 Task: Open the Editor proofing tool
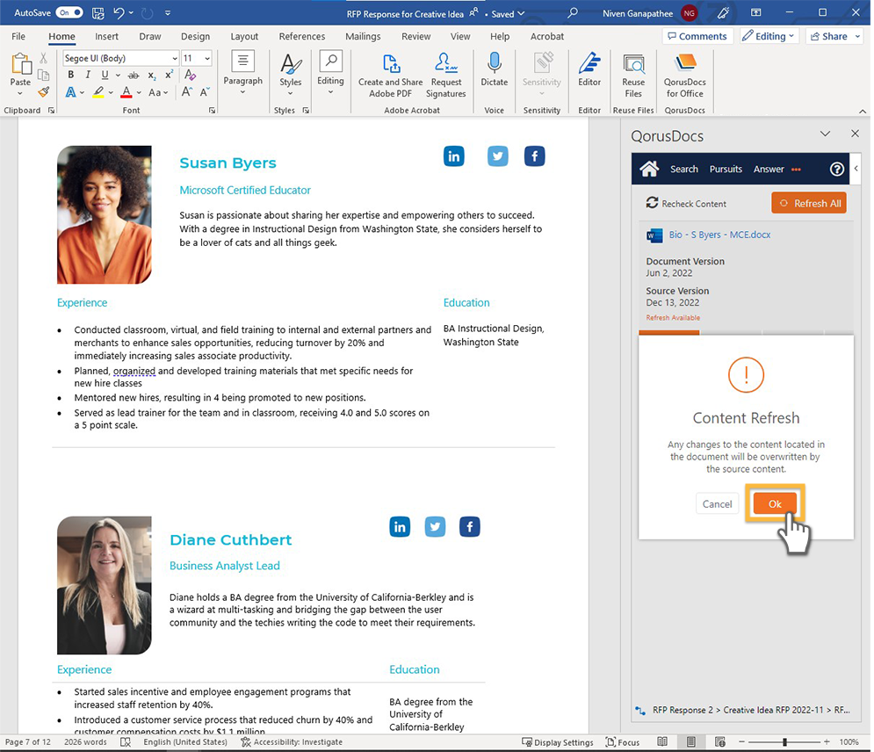589,69
